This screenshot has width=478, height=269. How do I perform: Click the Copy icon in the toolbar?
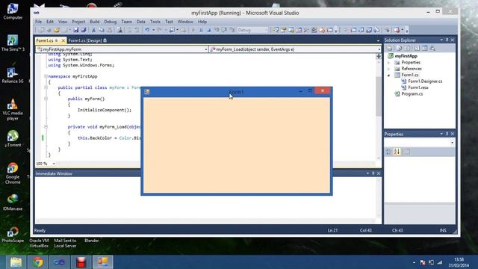[x=102, y=30]
